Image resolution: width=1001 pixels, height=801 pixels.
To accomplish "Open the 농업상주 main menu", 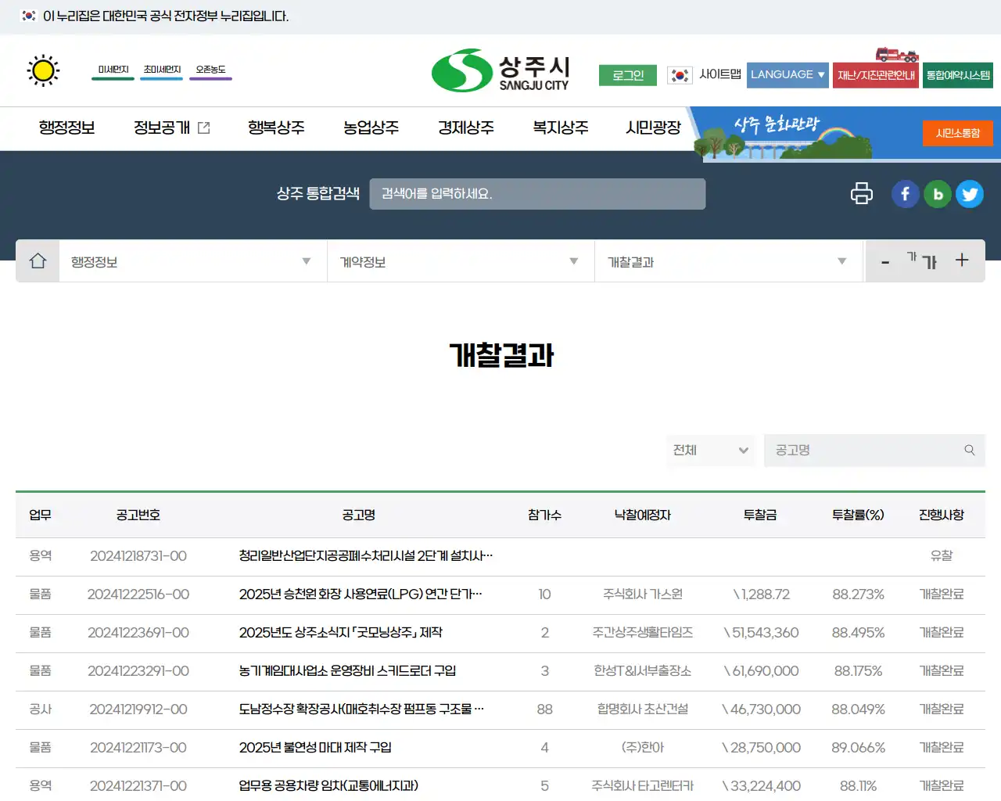I will [x=371, y=128].
